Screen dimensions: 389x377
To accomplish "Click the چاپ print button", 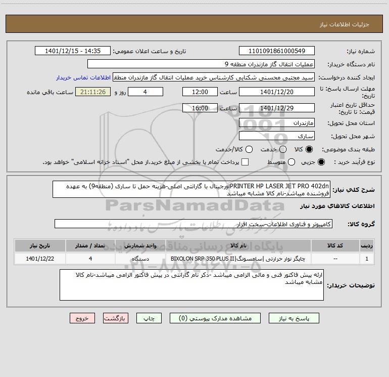I will tap(149, 318).
